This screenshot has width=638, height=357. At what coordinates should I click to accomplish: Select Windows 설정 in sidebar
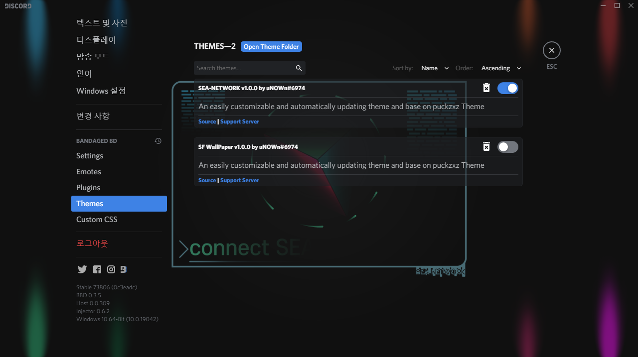(119, 91)
